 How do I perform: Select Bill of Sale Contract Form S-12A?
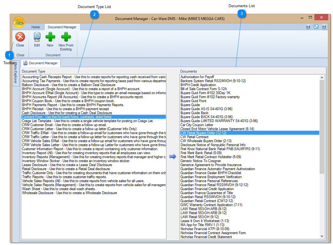tap(250, 89)
